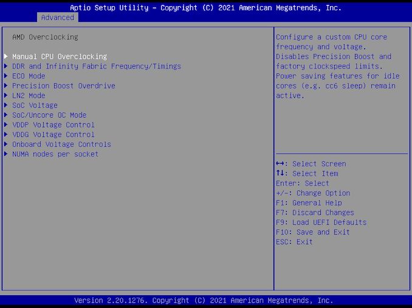Image resolution: width=412 pixels, height=308 pixels.
Task: Open Precision Boost Overdrive submenu
Action: click(x=64, y=85)
